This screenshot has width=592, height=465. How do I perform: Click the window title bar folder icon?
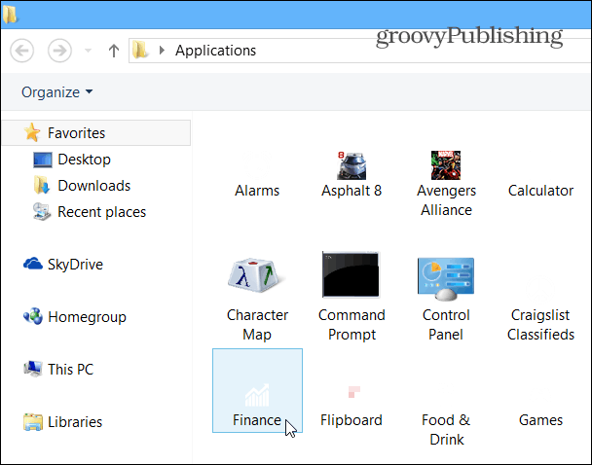click(10, 15)
